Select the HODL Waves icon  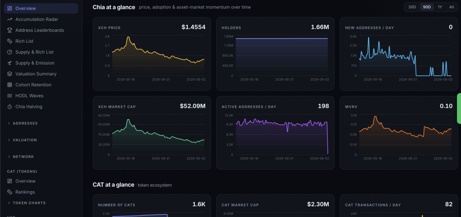click(10, 96)
